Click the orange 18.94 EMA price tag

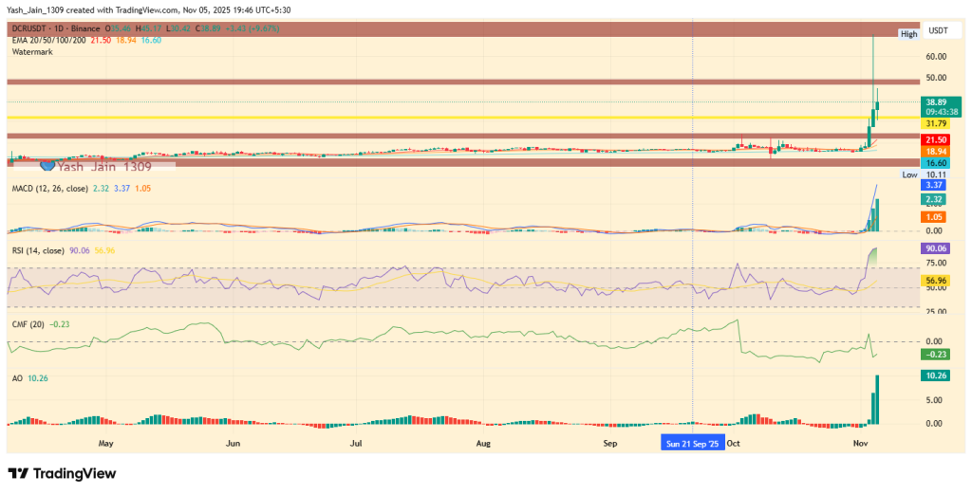pyautogui.click(x=935, y=151)
